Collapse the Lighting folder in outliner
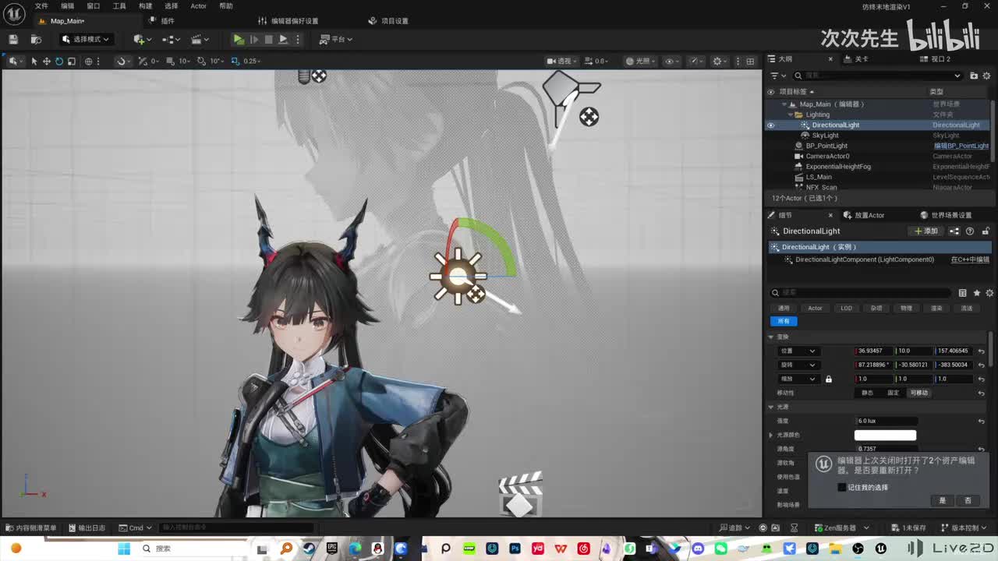Screen dimensions: 998x561 (x=790, y=115)
